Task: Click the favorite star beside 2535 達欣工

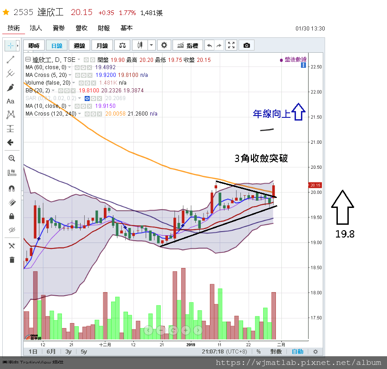Action: pyautogui.click(x=6, y=12)
